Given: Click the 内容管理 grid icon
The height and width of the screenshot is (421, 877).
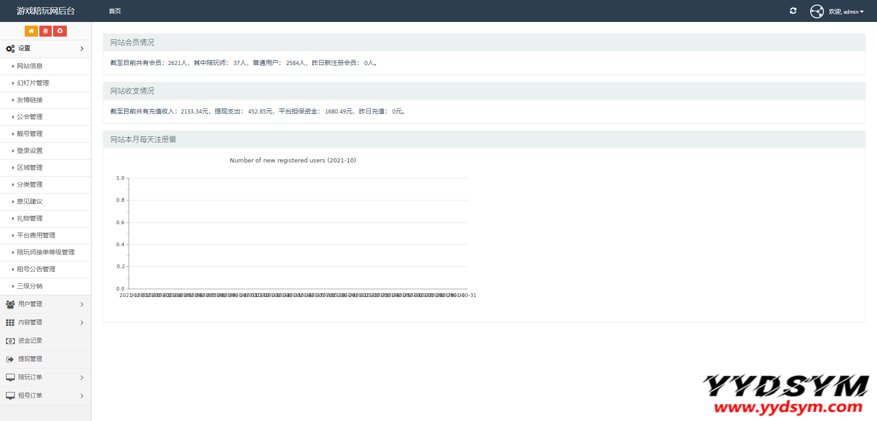Looking at the screenshot, I should 10,323.
